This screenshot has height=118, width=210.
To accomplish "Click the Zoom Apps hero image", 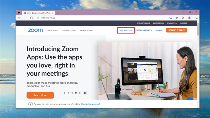I will (x=148, y=71).
